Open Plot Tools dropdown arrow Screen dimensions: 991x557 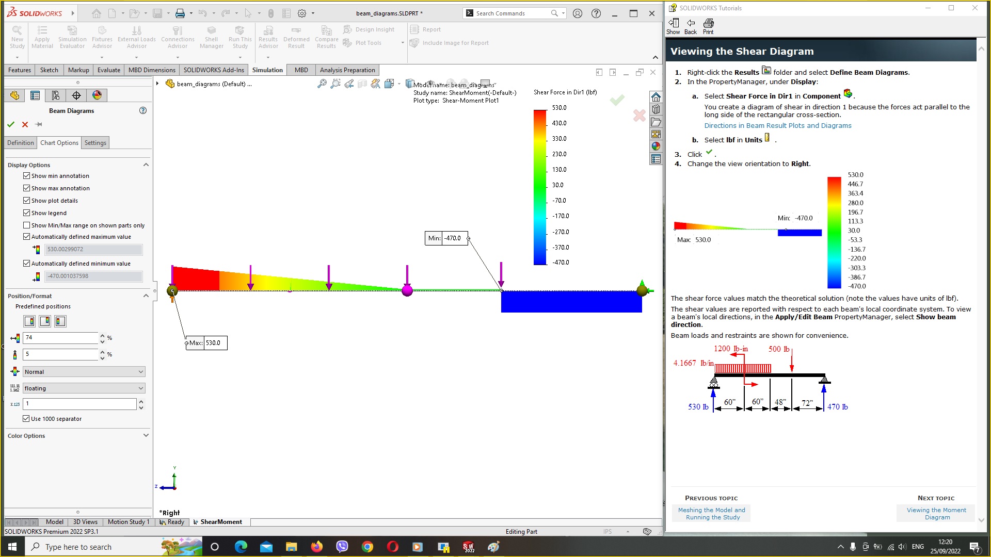pos(403,43)
